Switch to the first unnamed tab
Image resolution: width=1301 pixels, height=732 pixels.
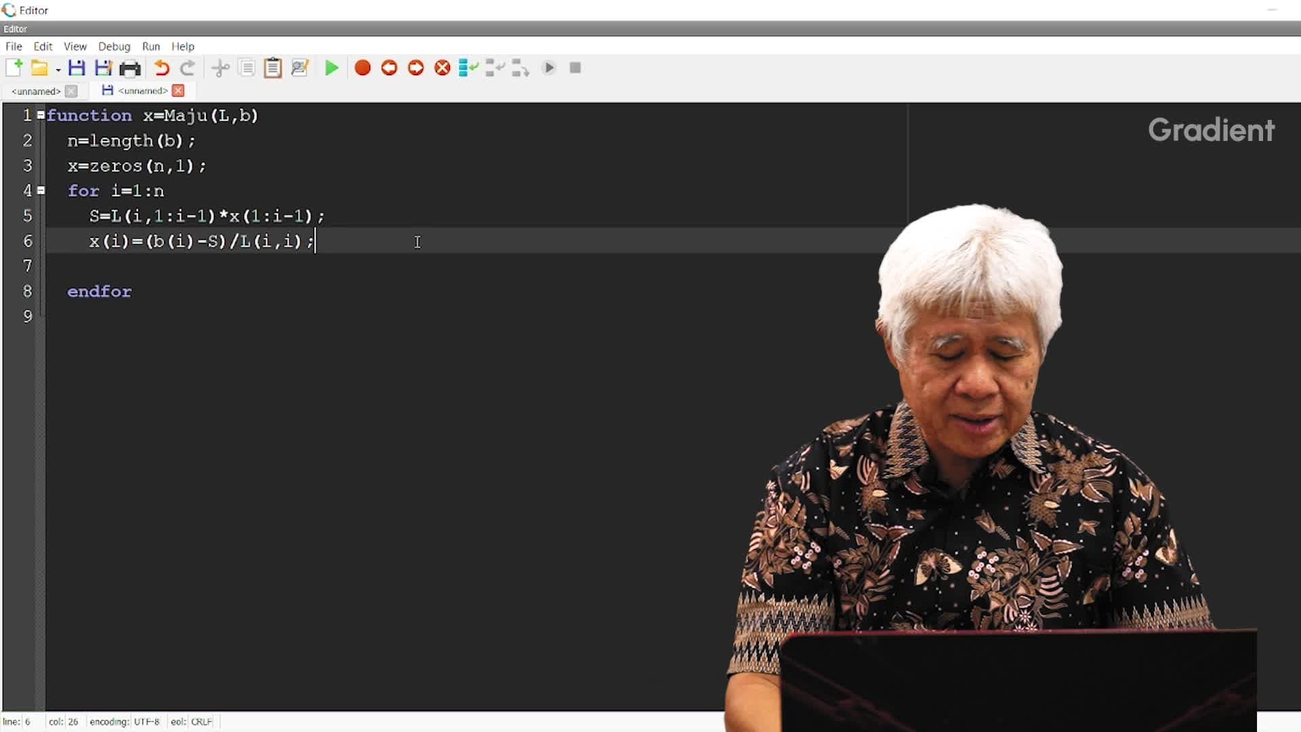point(35,91)
